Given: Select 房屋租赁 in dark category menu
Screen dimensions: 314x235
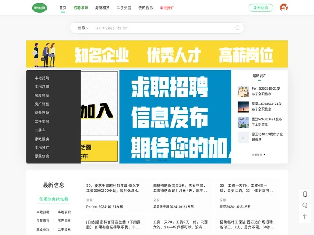Looking at the screenshot, I should click(x=42, y=95).
